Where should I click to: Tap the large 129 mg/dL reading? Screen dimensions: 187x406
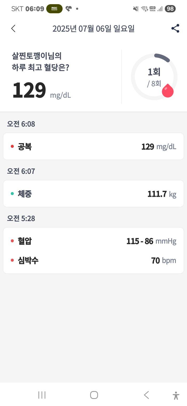point(42,91)
